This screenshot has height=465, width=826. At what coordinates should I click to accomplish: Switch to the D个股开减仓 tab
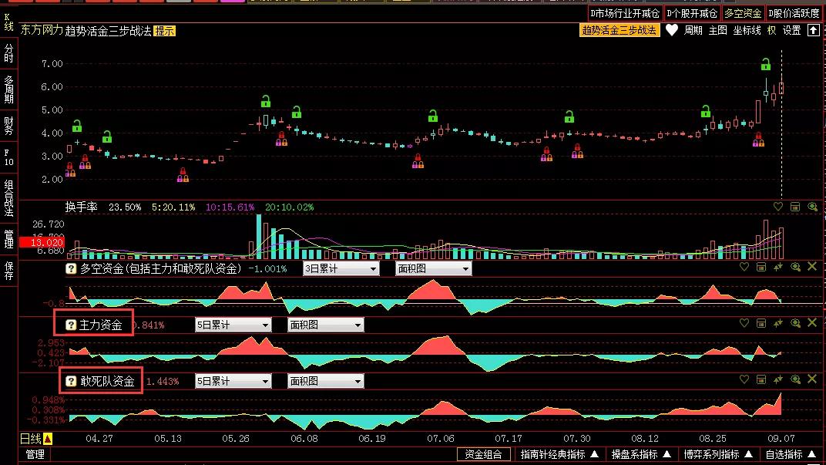(692, 13)
